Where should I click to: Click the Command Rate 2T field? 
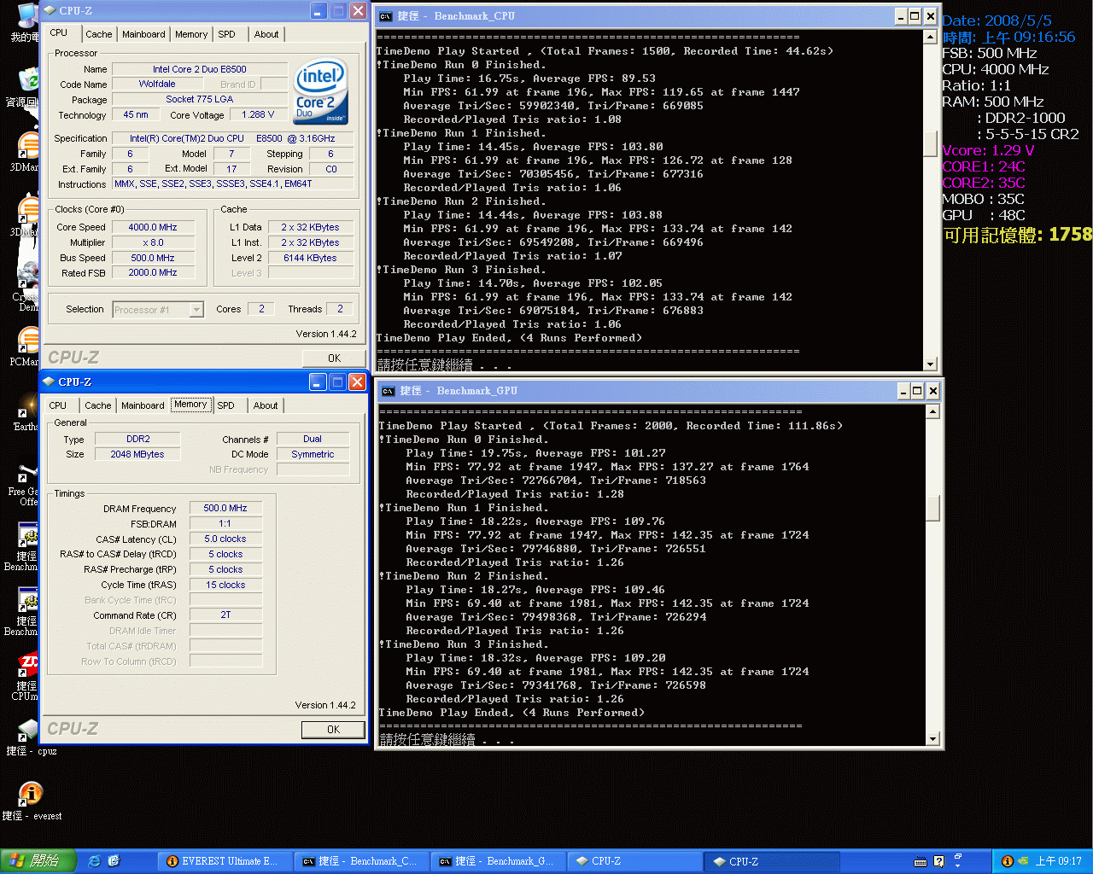225,615
